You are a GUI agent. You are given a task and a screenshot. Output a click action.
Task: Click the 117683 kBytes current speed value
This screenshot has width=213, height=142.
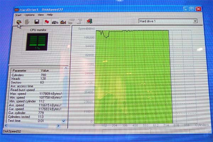click(x=50, y=109)
